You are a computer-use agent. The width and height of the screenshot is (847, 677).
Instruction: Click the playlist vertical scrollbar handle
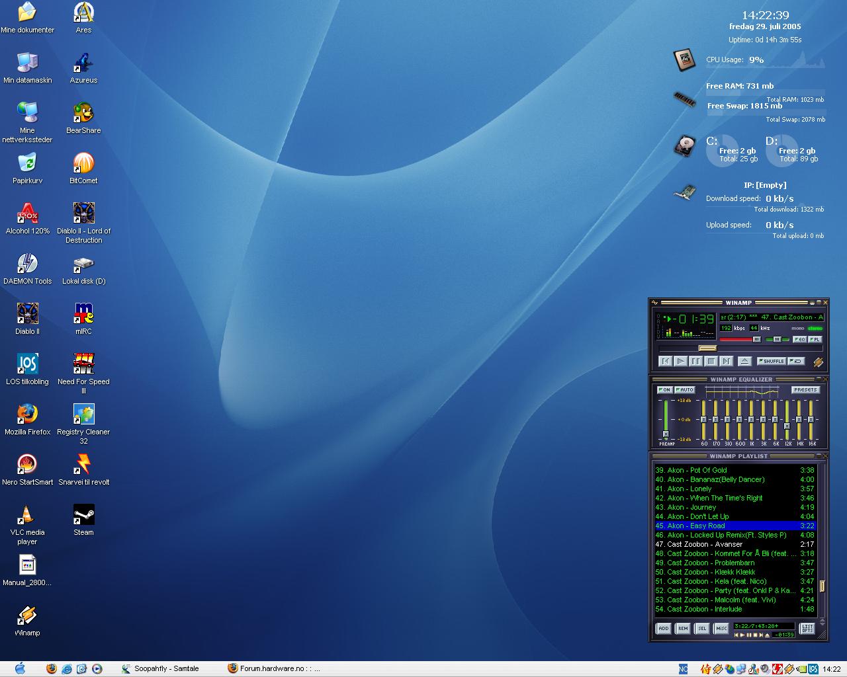pos(822,586)
